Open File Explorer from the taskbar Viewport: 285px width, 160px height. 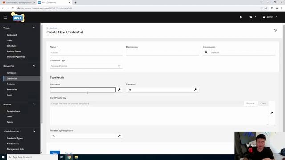click(76, 157)
